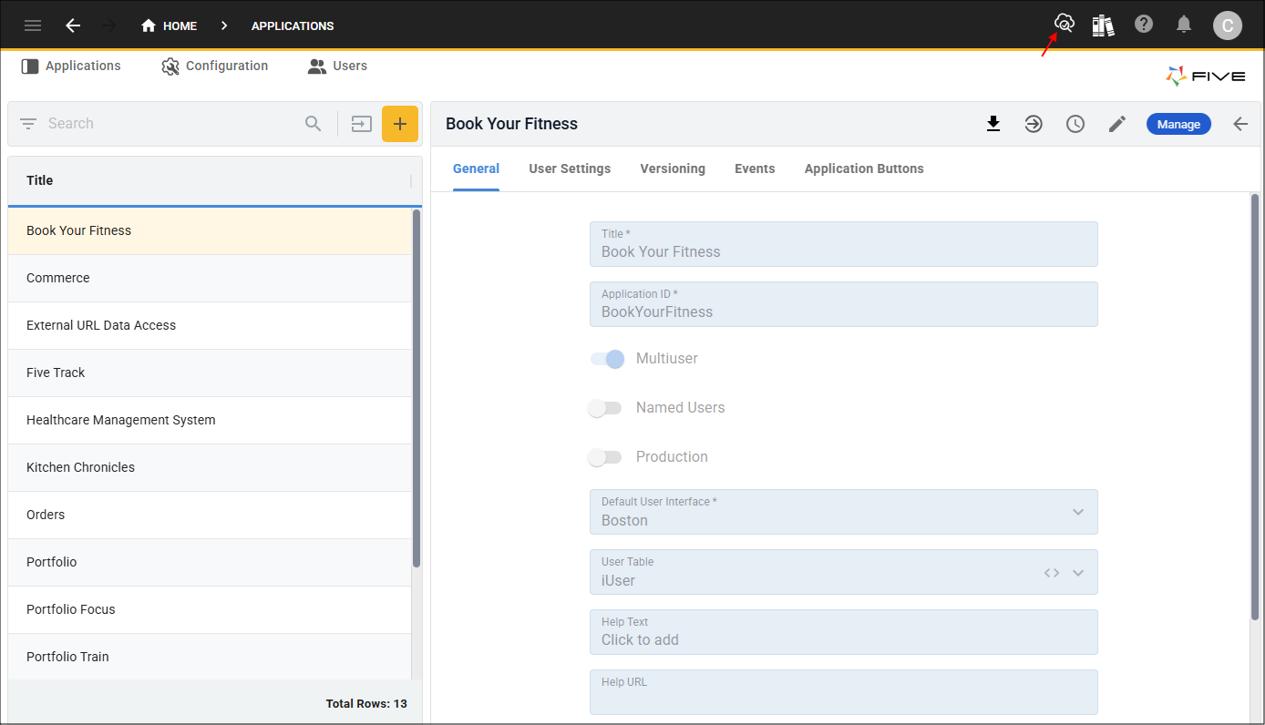
Task: Select Kitchen Chronicles in the list
Action: tap(80, 467)
